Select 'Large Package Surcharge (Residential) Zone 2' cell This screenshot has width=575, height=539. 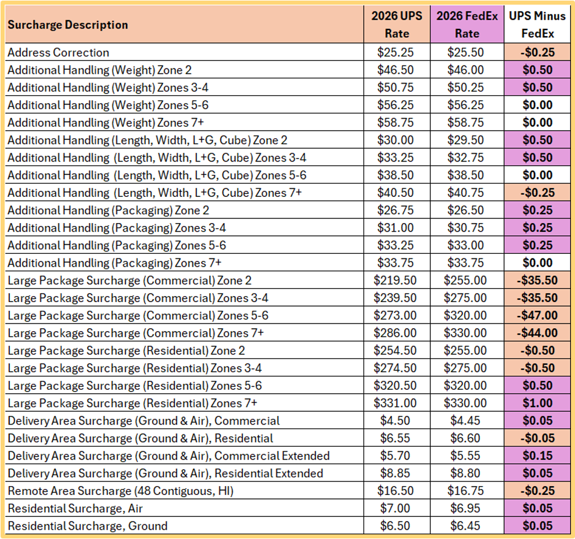[x=185, y=351]
